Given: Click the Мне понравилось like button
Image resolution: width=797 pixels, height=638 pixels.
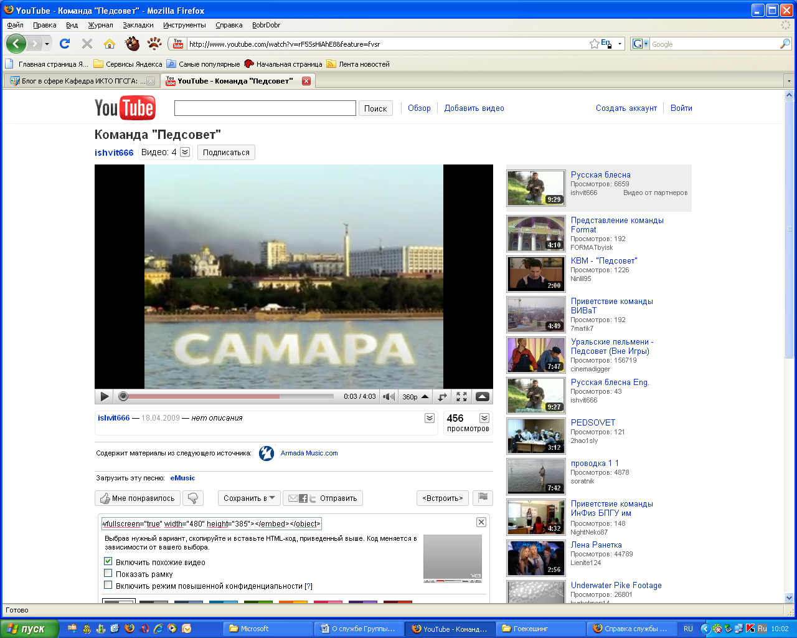Looking at the screenshot, I should (x=138, y=498).
